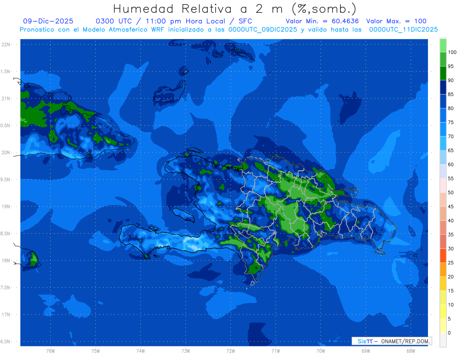Click gold legend band between 15 and 20

click(443, 284)
